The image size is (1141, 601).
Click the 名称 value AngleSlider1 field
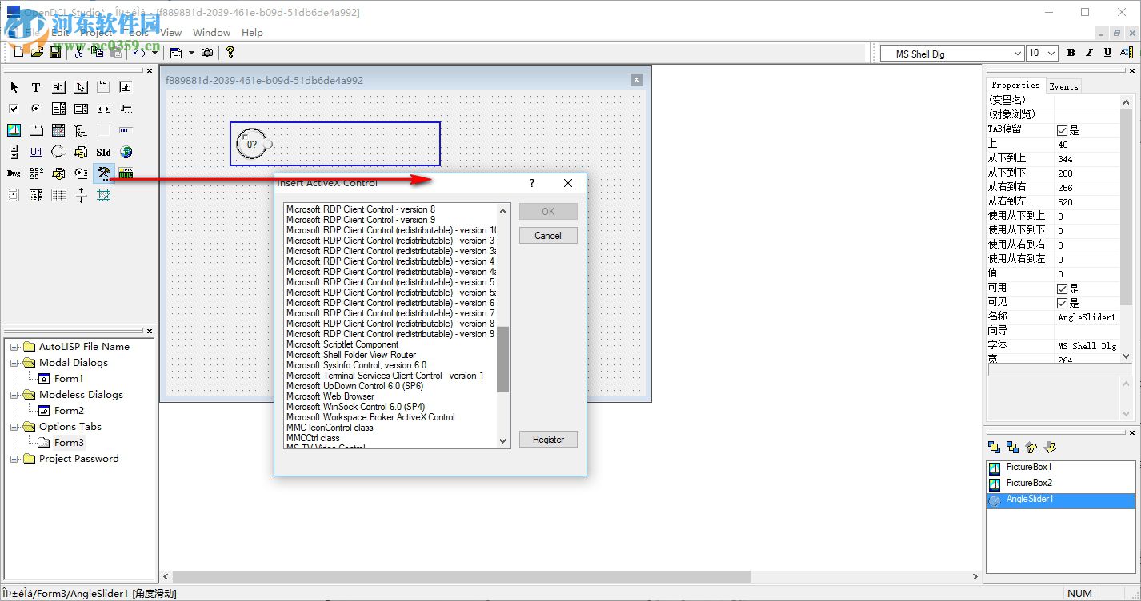[1087, 317]
